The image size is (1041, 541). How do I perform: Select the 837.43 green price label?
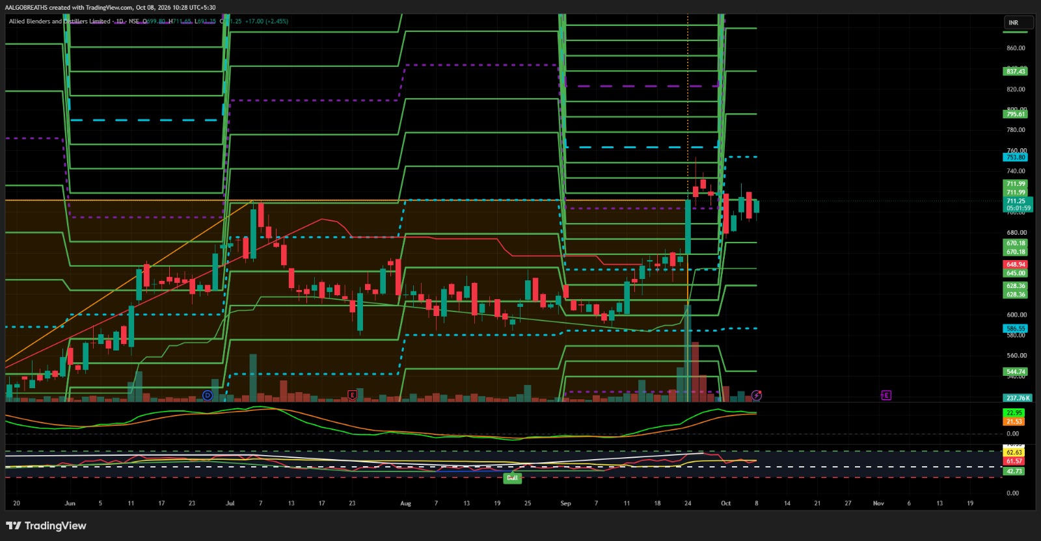point(1016,71)
